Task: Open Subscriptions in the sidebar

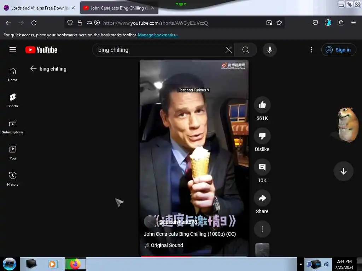Action: click(13, 127)
